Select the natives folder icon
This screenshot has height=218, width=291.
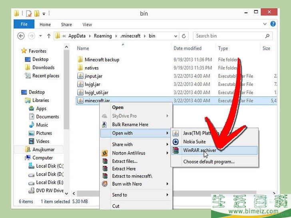80,67
